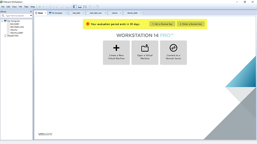Close the Kali_Gabil_new tab
This screenshot has width=257, height=144.
pos(105,13)
